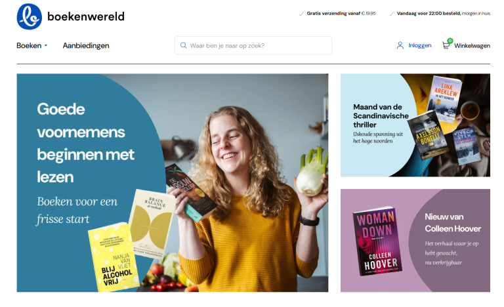The image size is (504, 307).
Task: Click the Woman Down book cover
Action: pos(377,241)
